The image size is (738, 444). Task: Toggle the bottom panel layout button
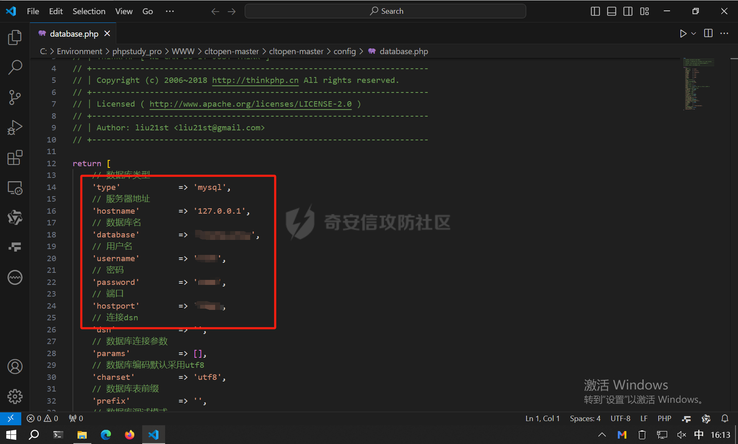tap(612, 11)
